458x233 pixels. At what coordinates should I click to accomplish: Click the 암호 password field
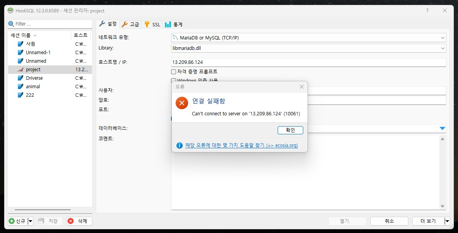pyautogui.click(x=377, y=100)
